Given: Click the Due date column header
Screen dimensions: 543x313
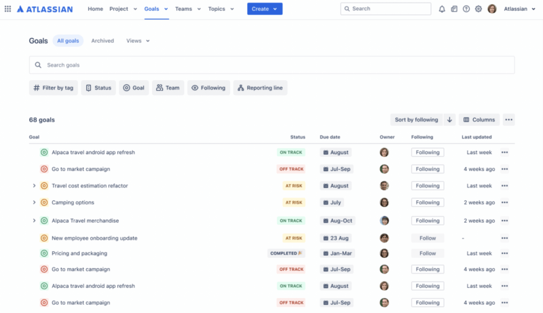Looking at the screenshot, I should point(330,137).
